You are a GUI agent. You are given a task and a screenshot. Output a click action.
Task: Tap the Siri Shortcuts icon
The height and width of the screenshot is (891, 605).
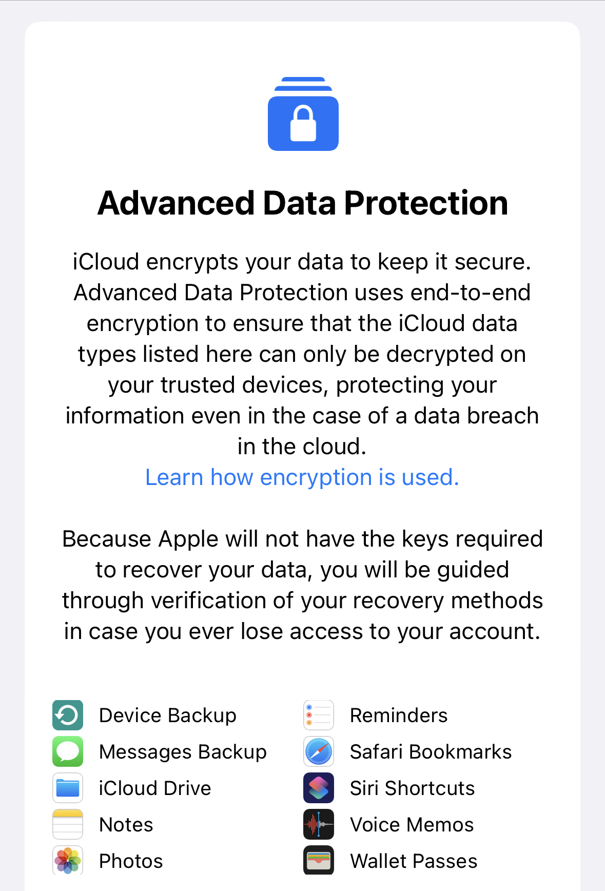tap(319, 788)
